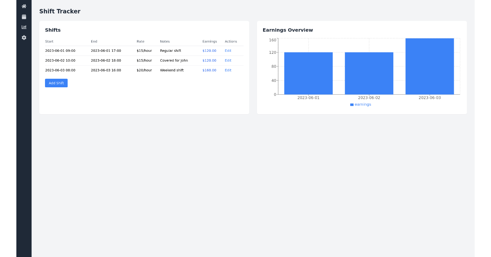Open the Statistics chart icon in sidebar
The image size is (491, 257).
[x=24, y=27]
